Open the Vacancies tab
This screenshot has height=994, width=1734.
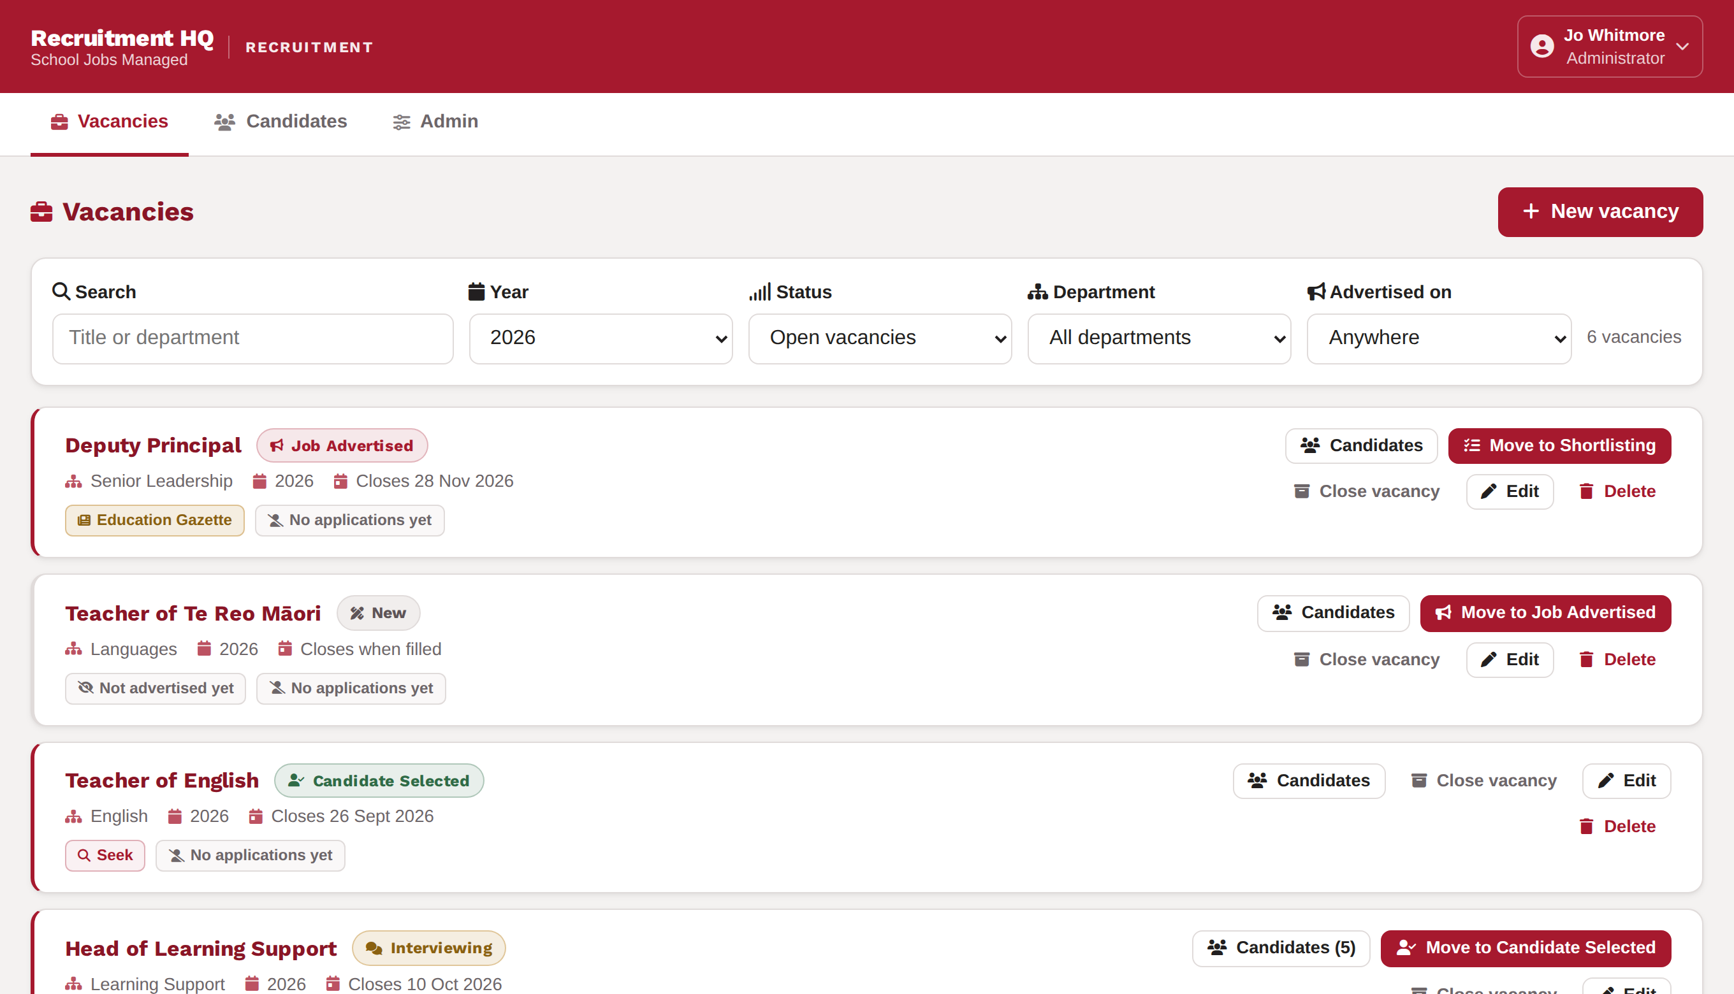[109, 122]
